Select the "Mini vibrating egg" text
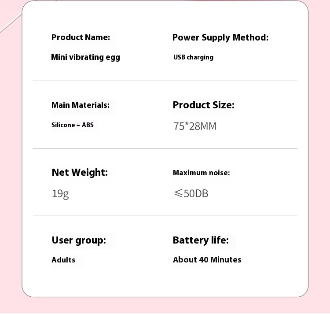 pyautogui.click(x=85, y=57)
